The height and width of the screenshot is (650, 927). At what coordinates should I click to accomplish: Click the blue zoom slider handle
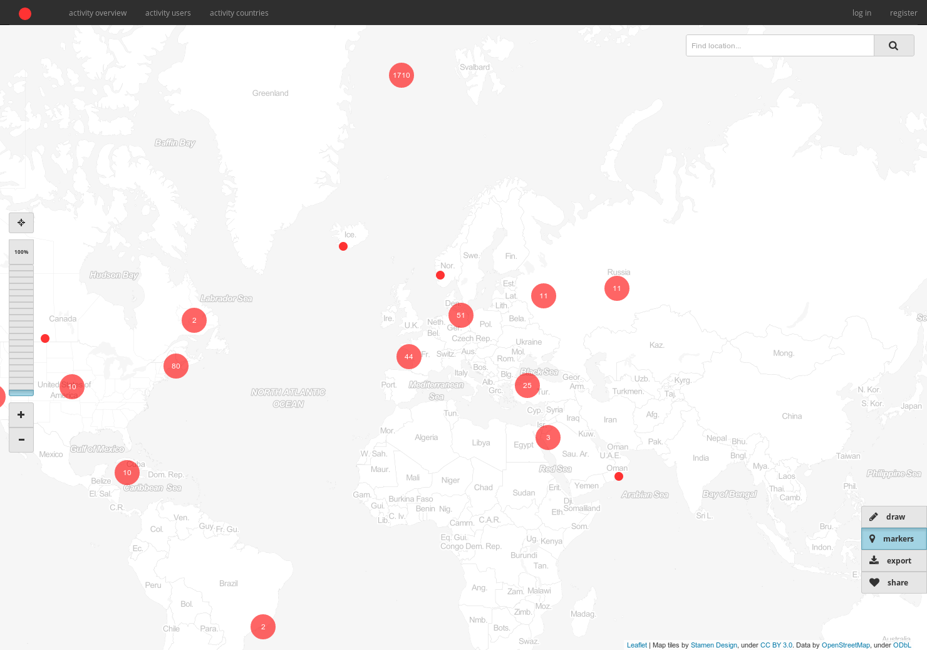tap(21, 393)
